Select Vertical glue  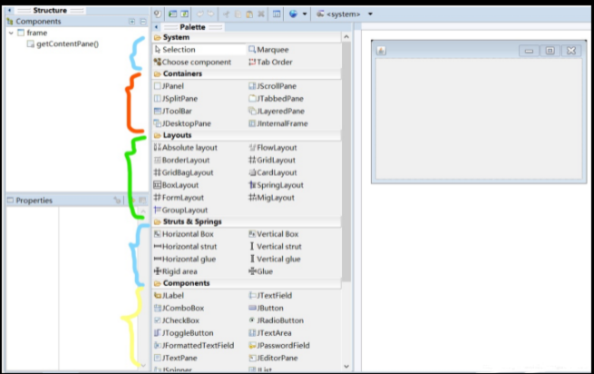pos(275,259)
